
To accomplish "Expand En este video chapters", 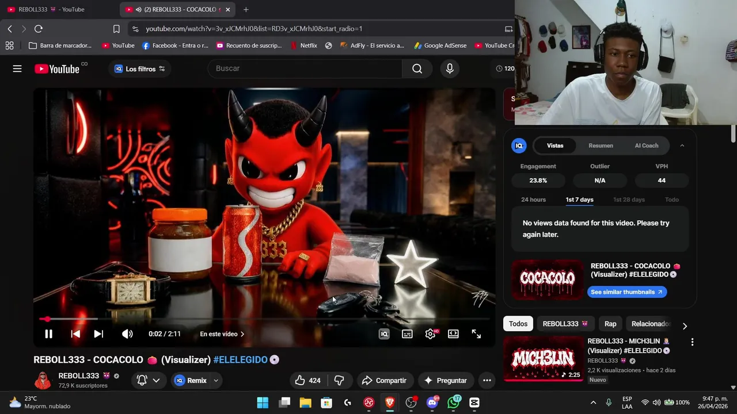I will point(222,334).
